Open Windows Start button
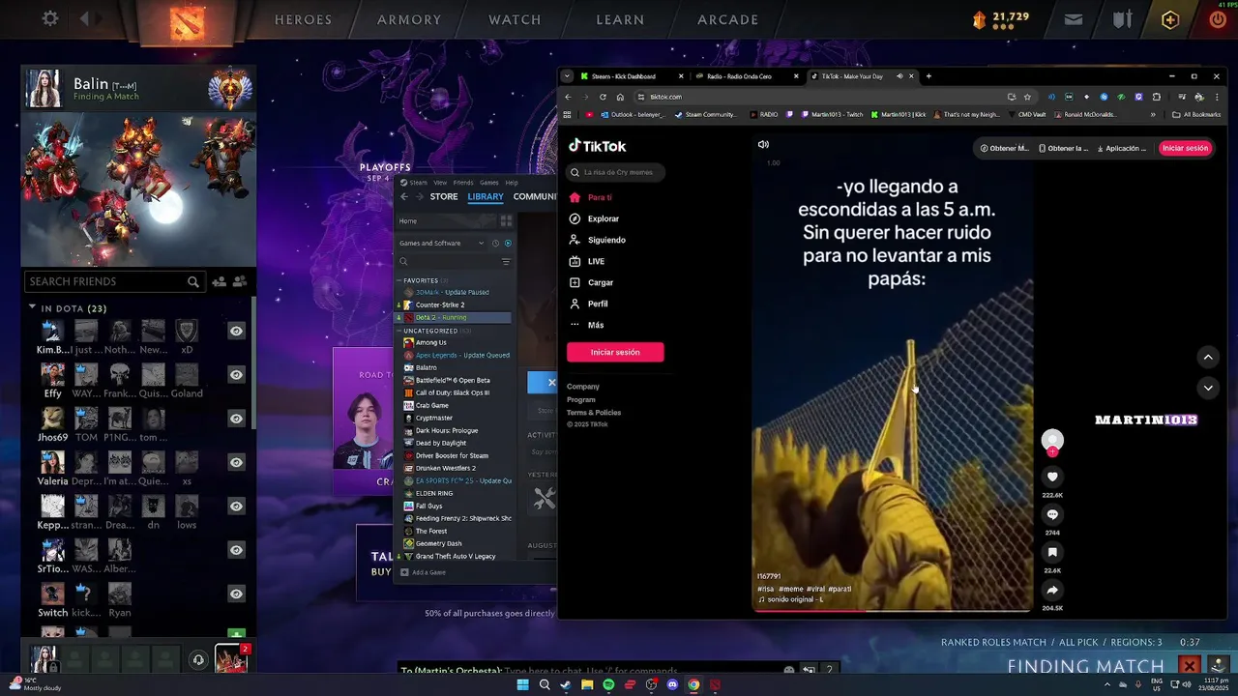 click(x=522, y=684)
